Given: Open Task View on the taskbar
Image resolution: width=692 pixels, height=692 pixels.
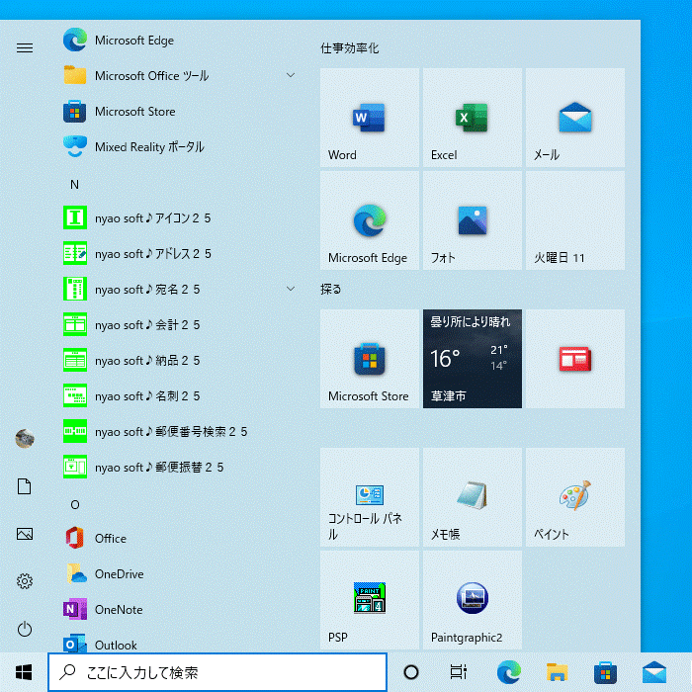Looking at the screenshot, I should coord(458,672).
